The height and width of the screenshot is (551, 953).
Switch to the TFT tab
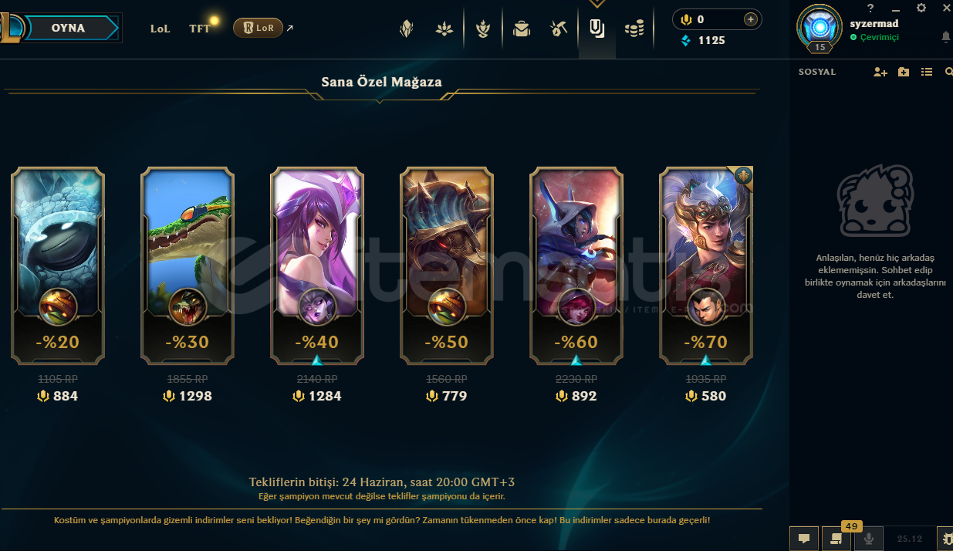200,29
